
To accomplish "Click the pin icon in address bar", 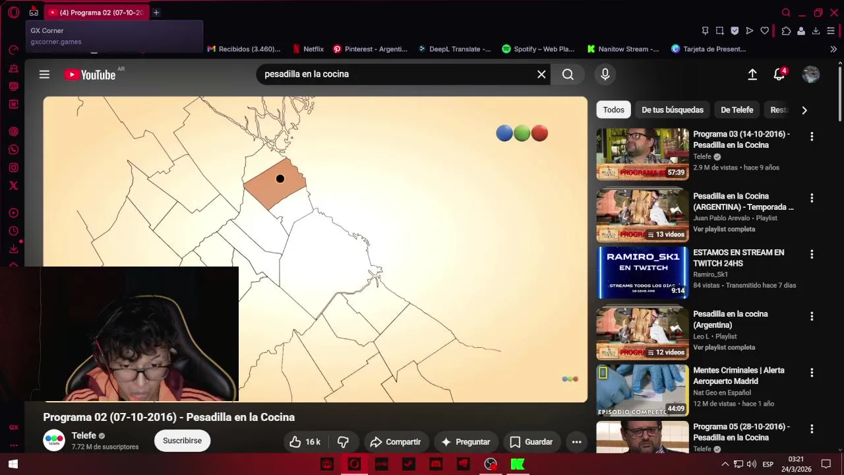I will (705, 30).
